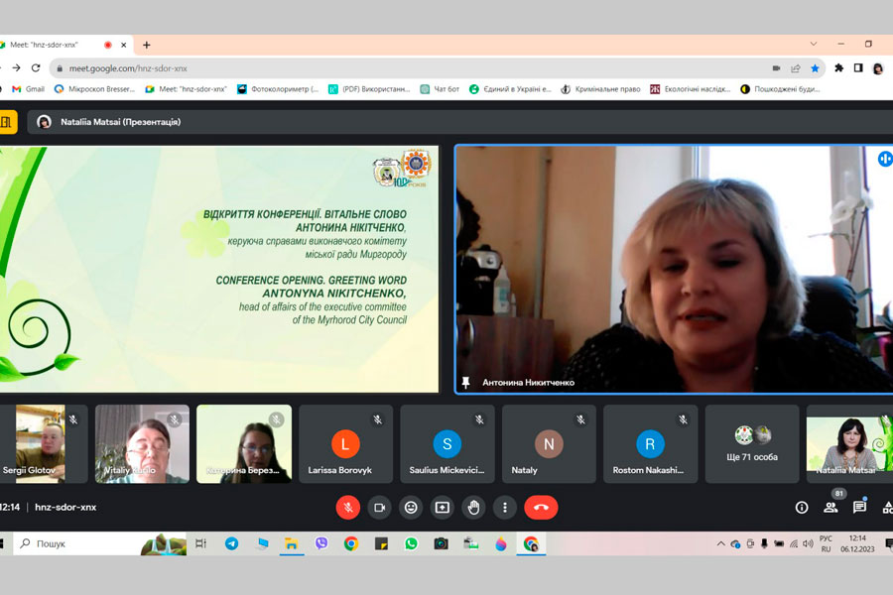Open the 'Ще 71 особа' tile
Screen dimensions: 893x595
[752, 443]
